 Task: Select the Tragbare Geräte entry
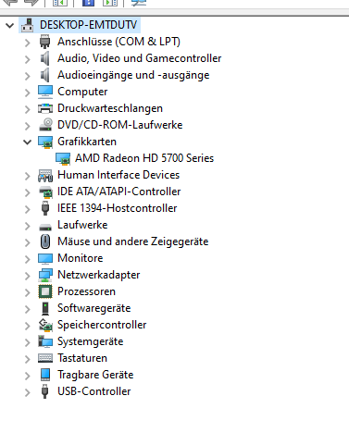coord(95,375)
